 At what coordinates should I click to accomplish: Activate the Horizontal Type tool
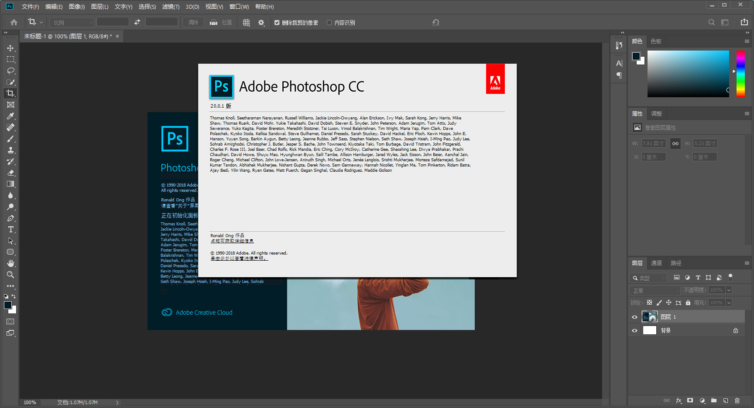pyautogui.click(x=10, y=230)
